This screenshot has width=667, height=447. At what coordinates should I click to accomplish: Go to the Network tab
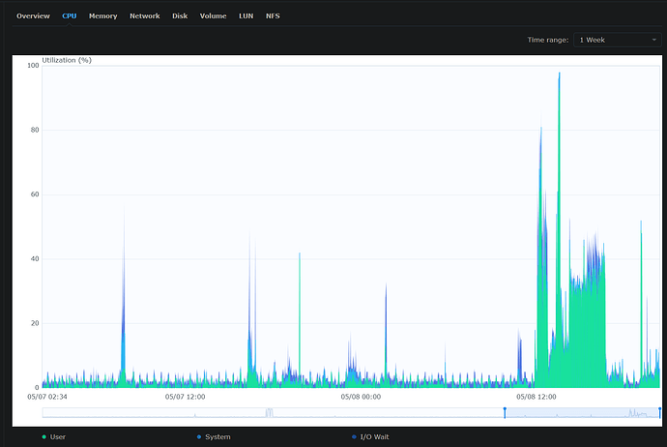(x=145, y=16)
